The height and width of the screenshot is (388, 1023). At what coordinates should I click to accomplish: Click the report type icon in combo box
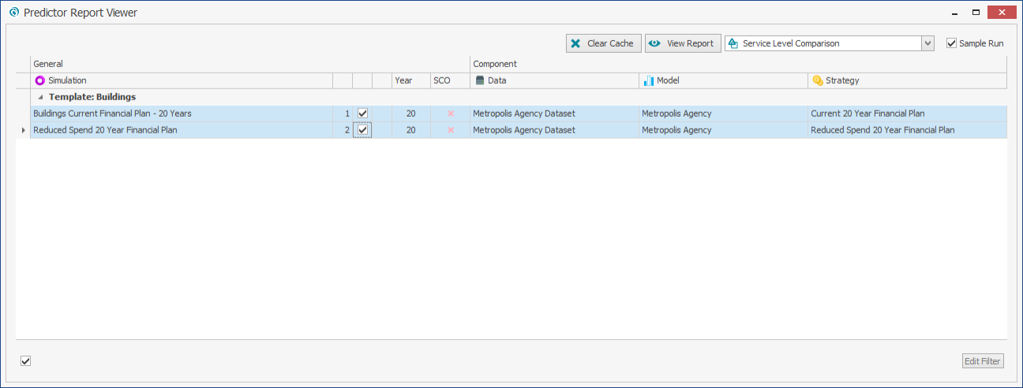pyautogui.click(x=733, y=43)
